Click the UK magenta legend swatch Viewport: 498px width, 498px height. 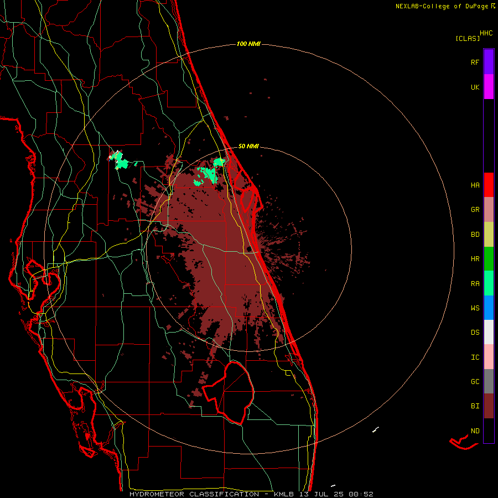pyautogui.click(x=489, y=87)
